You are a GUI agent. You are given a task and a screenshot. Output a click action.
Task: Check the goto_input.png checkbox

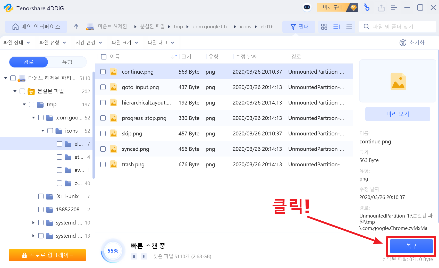pyautogui.click(x=103, y=87)
